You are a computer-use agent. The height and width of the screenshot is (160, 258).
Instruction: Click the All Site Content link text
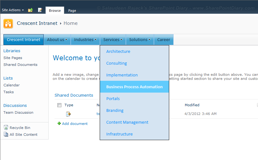point(24,135)
